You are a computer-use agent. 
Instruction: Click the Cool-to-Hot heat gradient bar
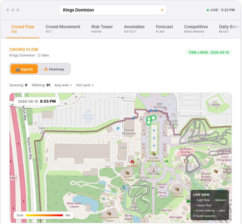click(44, 215)
